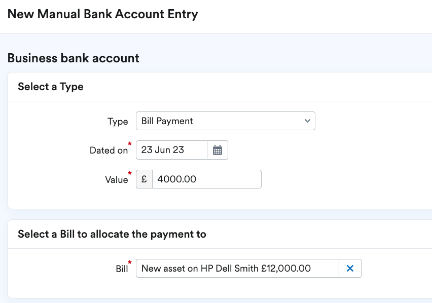Click the "Type" field label

(x=118, y=121)
